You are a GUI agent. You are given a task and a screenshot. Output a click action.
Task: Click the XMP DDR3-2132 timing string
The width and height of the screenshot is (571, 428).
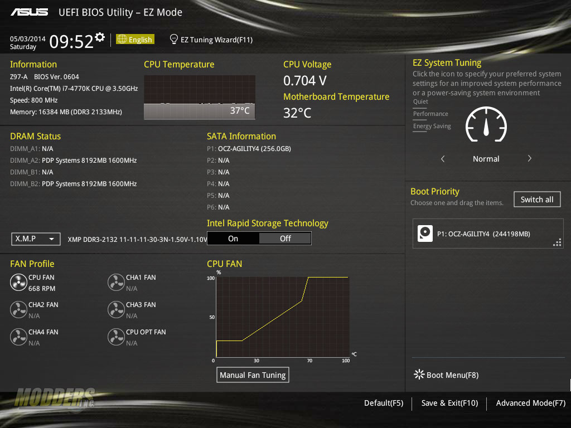(137, 239)
